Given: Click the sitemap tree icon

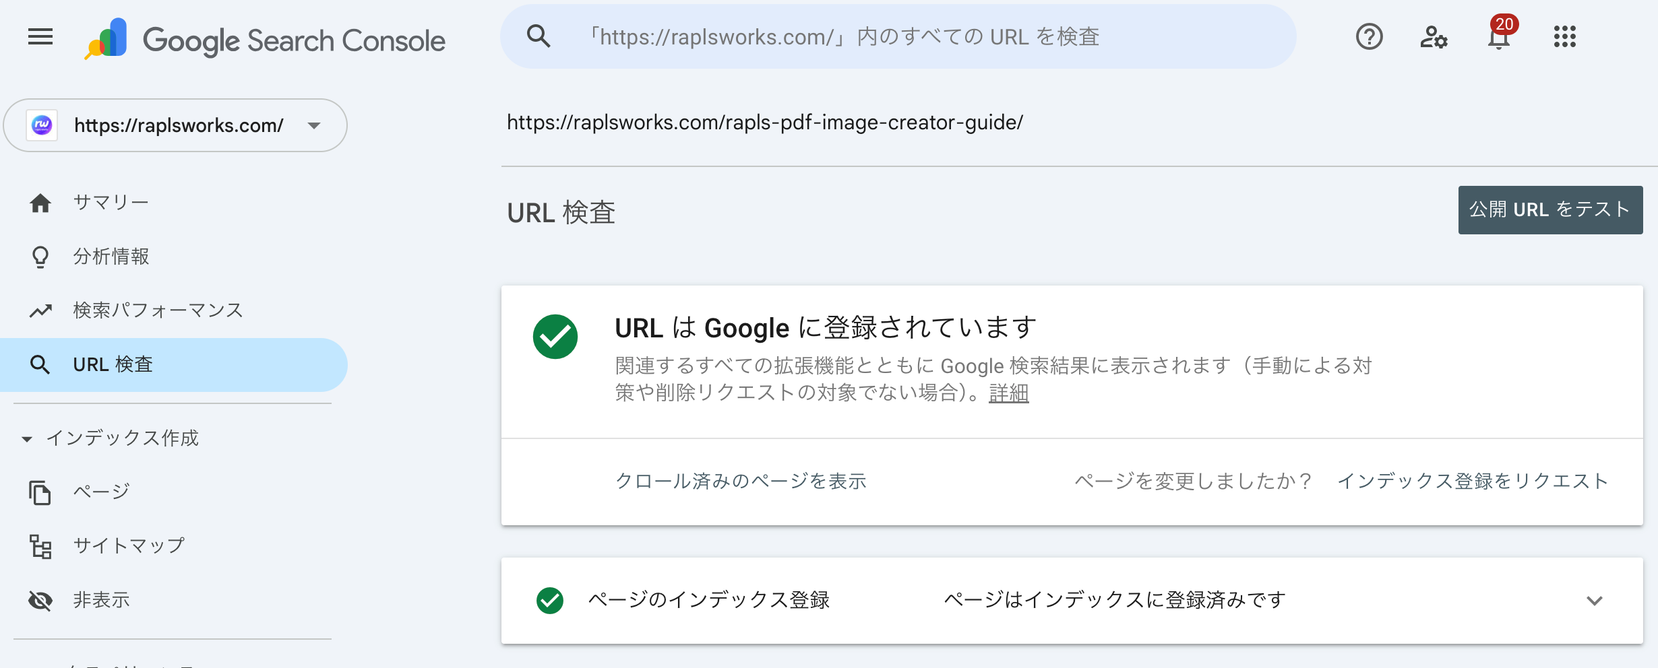Looking at the screenshot, I should 40,546.
